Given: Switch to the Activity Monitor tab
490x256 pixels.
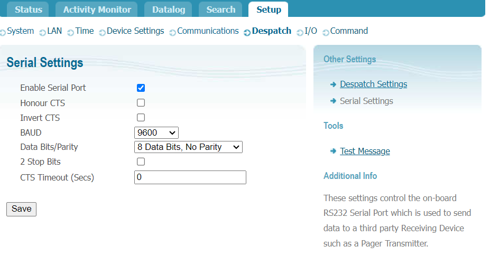Looking at the screenshot, I should point(97,10).
